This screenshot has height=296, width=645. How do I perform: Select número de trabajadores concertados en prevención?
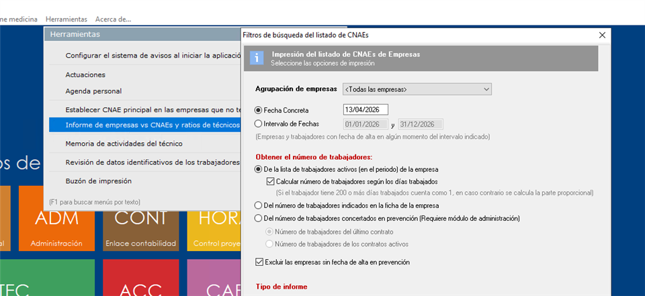pos(259,218)
